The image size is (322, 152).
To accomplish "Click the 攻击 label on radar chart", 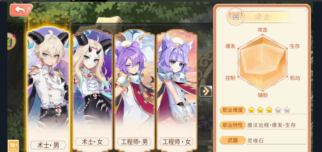I will point(263,30).
